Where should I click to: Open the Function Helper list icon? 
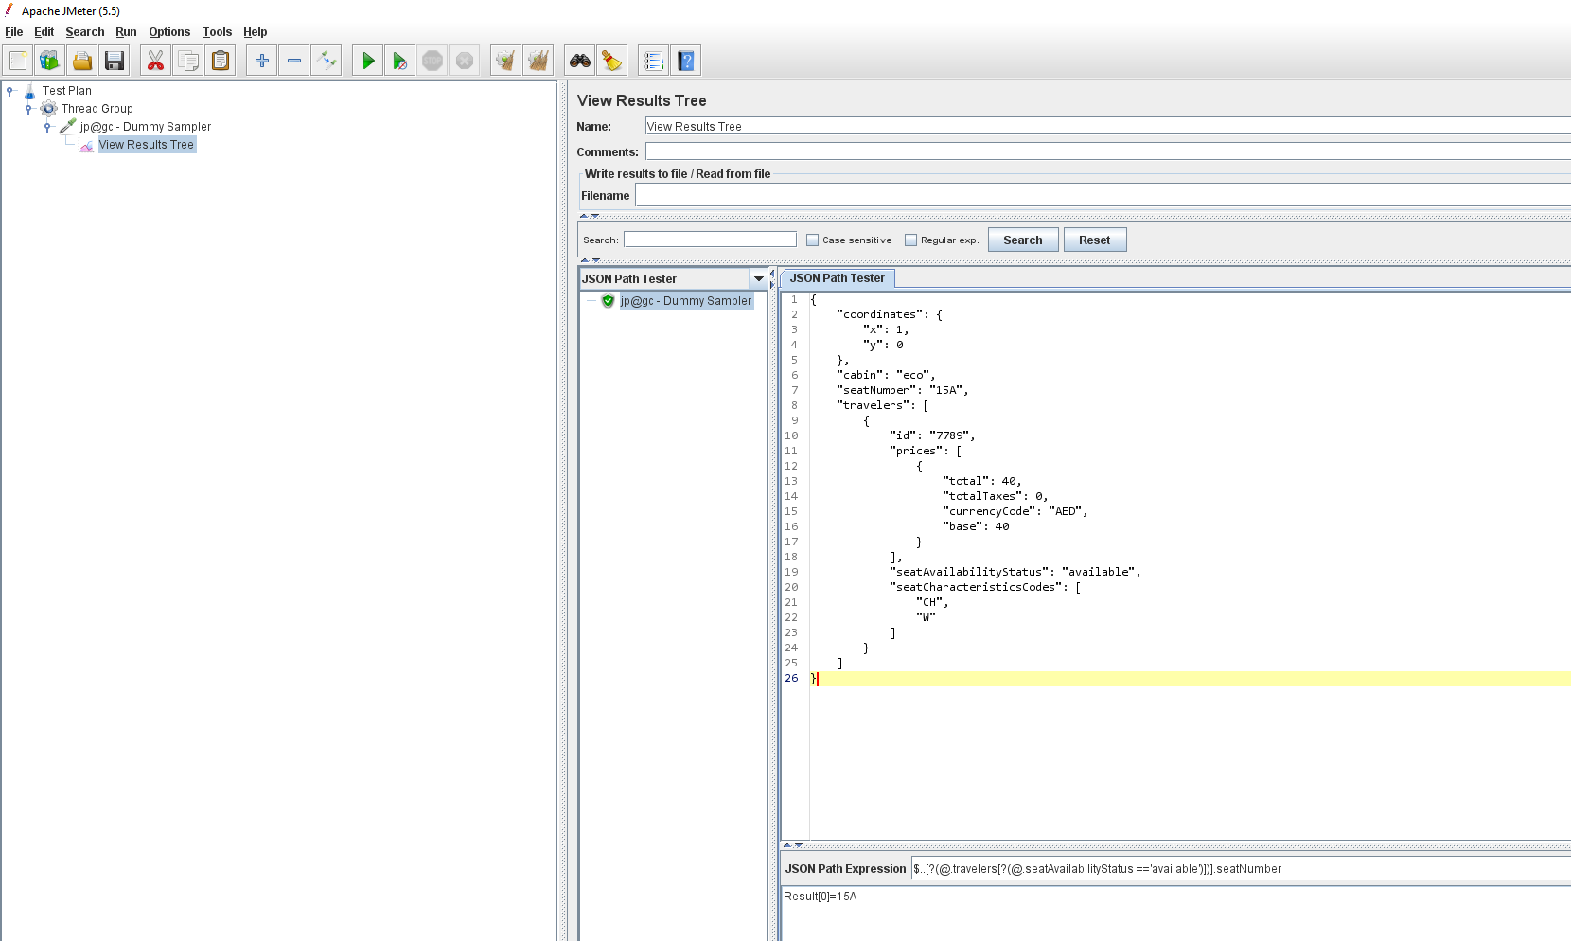coord(654,61)
